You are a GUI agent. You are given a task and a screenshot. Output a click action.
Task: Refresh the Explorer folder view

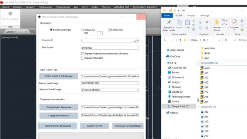tap(226, 40)
